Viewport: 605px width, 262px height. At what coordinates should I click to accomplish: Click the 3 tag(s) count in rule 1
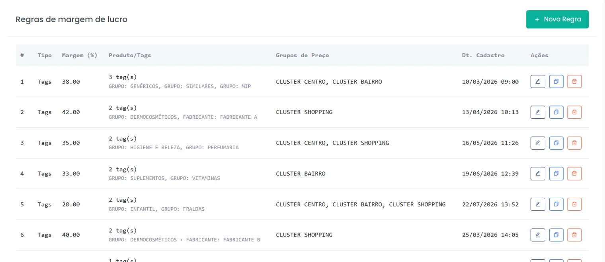click(x=123, y=77)
